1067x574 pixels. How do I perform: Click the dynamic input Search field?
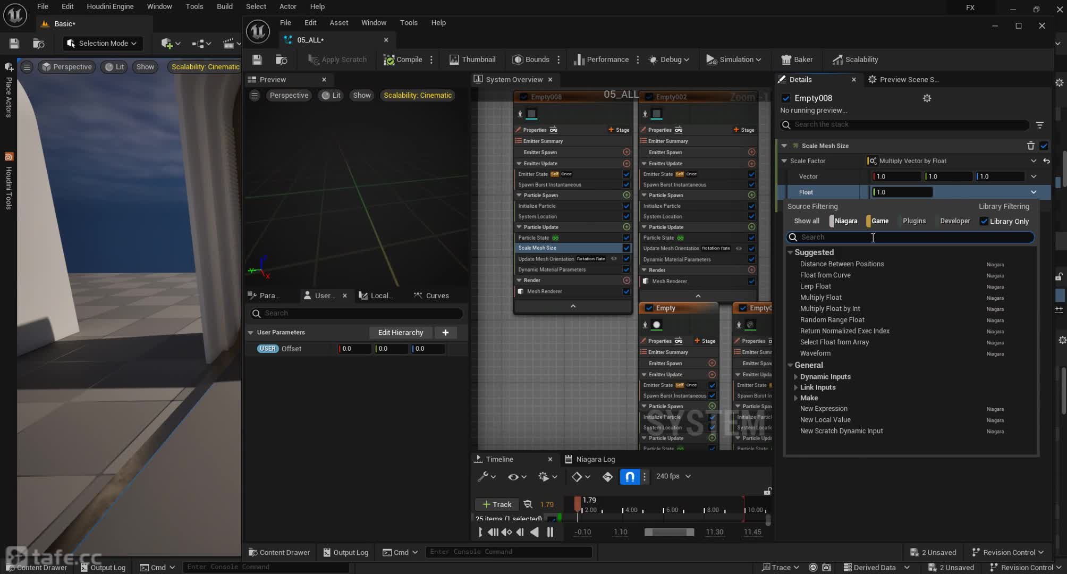tap(910, 238)
